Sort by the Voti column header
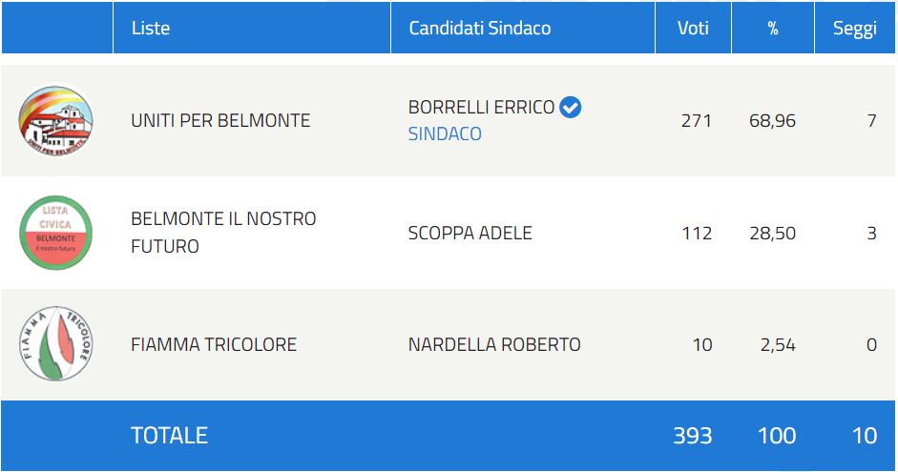Viewport: 898px width, 472px height. pyautogui.click(x=693, y=28)
